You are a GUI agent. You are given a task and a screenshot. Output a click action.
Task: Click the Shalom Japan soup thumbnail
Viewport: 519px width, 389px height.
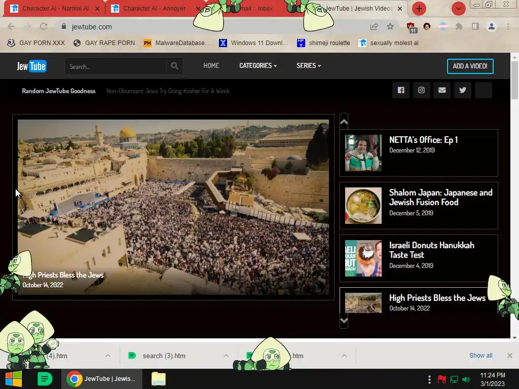pos(363,206)
